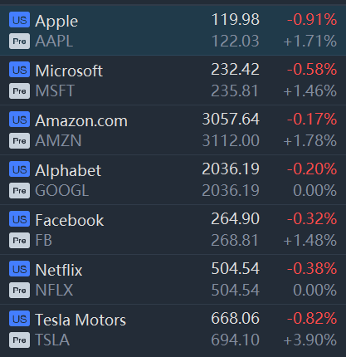This screenshot has height=357, width=346.
Task: Click the US badge beside Tesla Motors
Action: click(19, 319)
